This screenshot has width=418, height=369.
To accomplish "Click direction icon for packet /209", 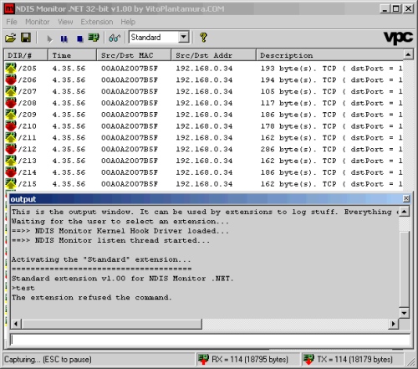I will pyautogui.click(x=11, y=115).
